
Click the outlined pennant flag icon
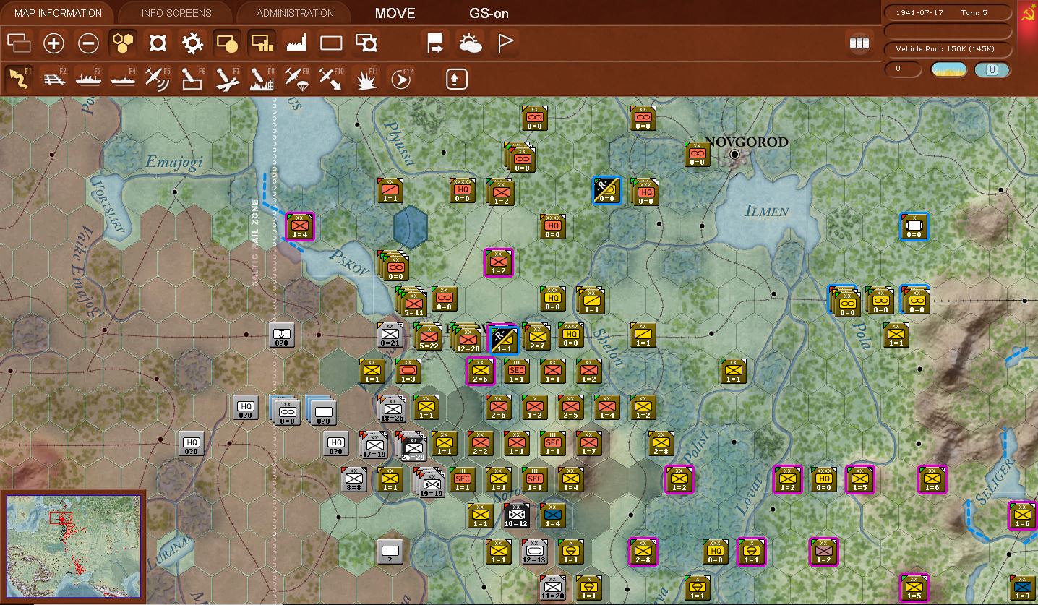point(505,43)
